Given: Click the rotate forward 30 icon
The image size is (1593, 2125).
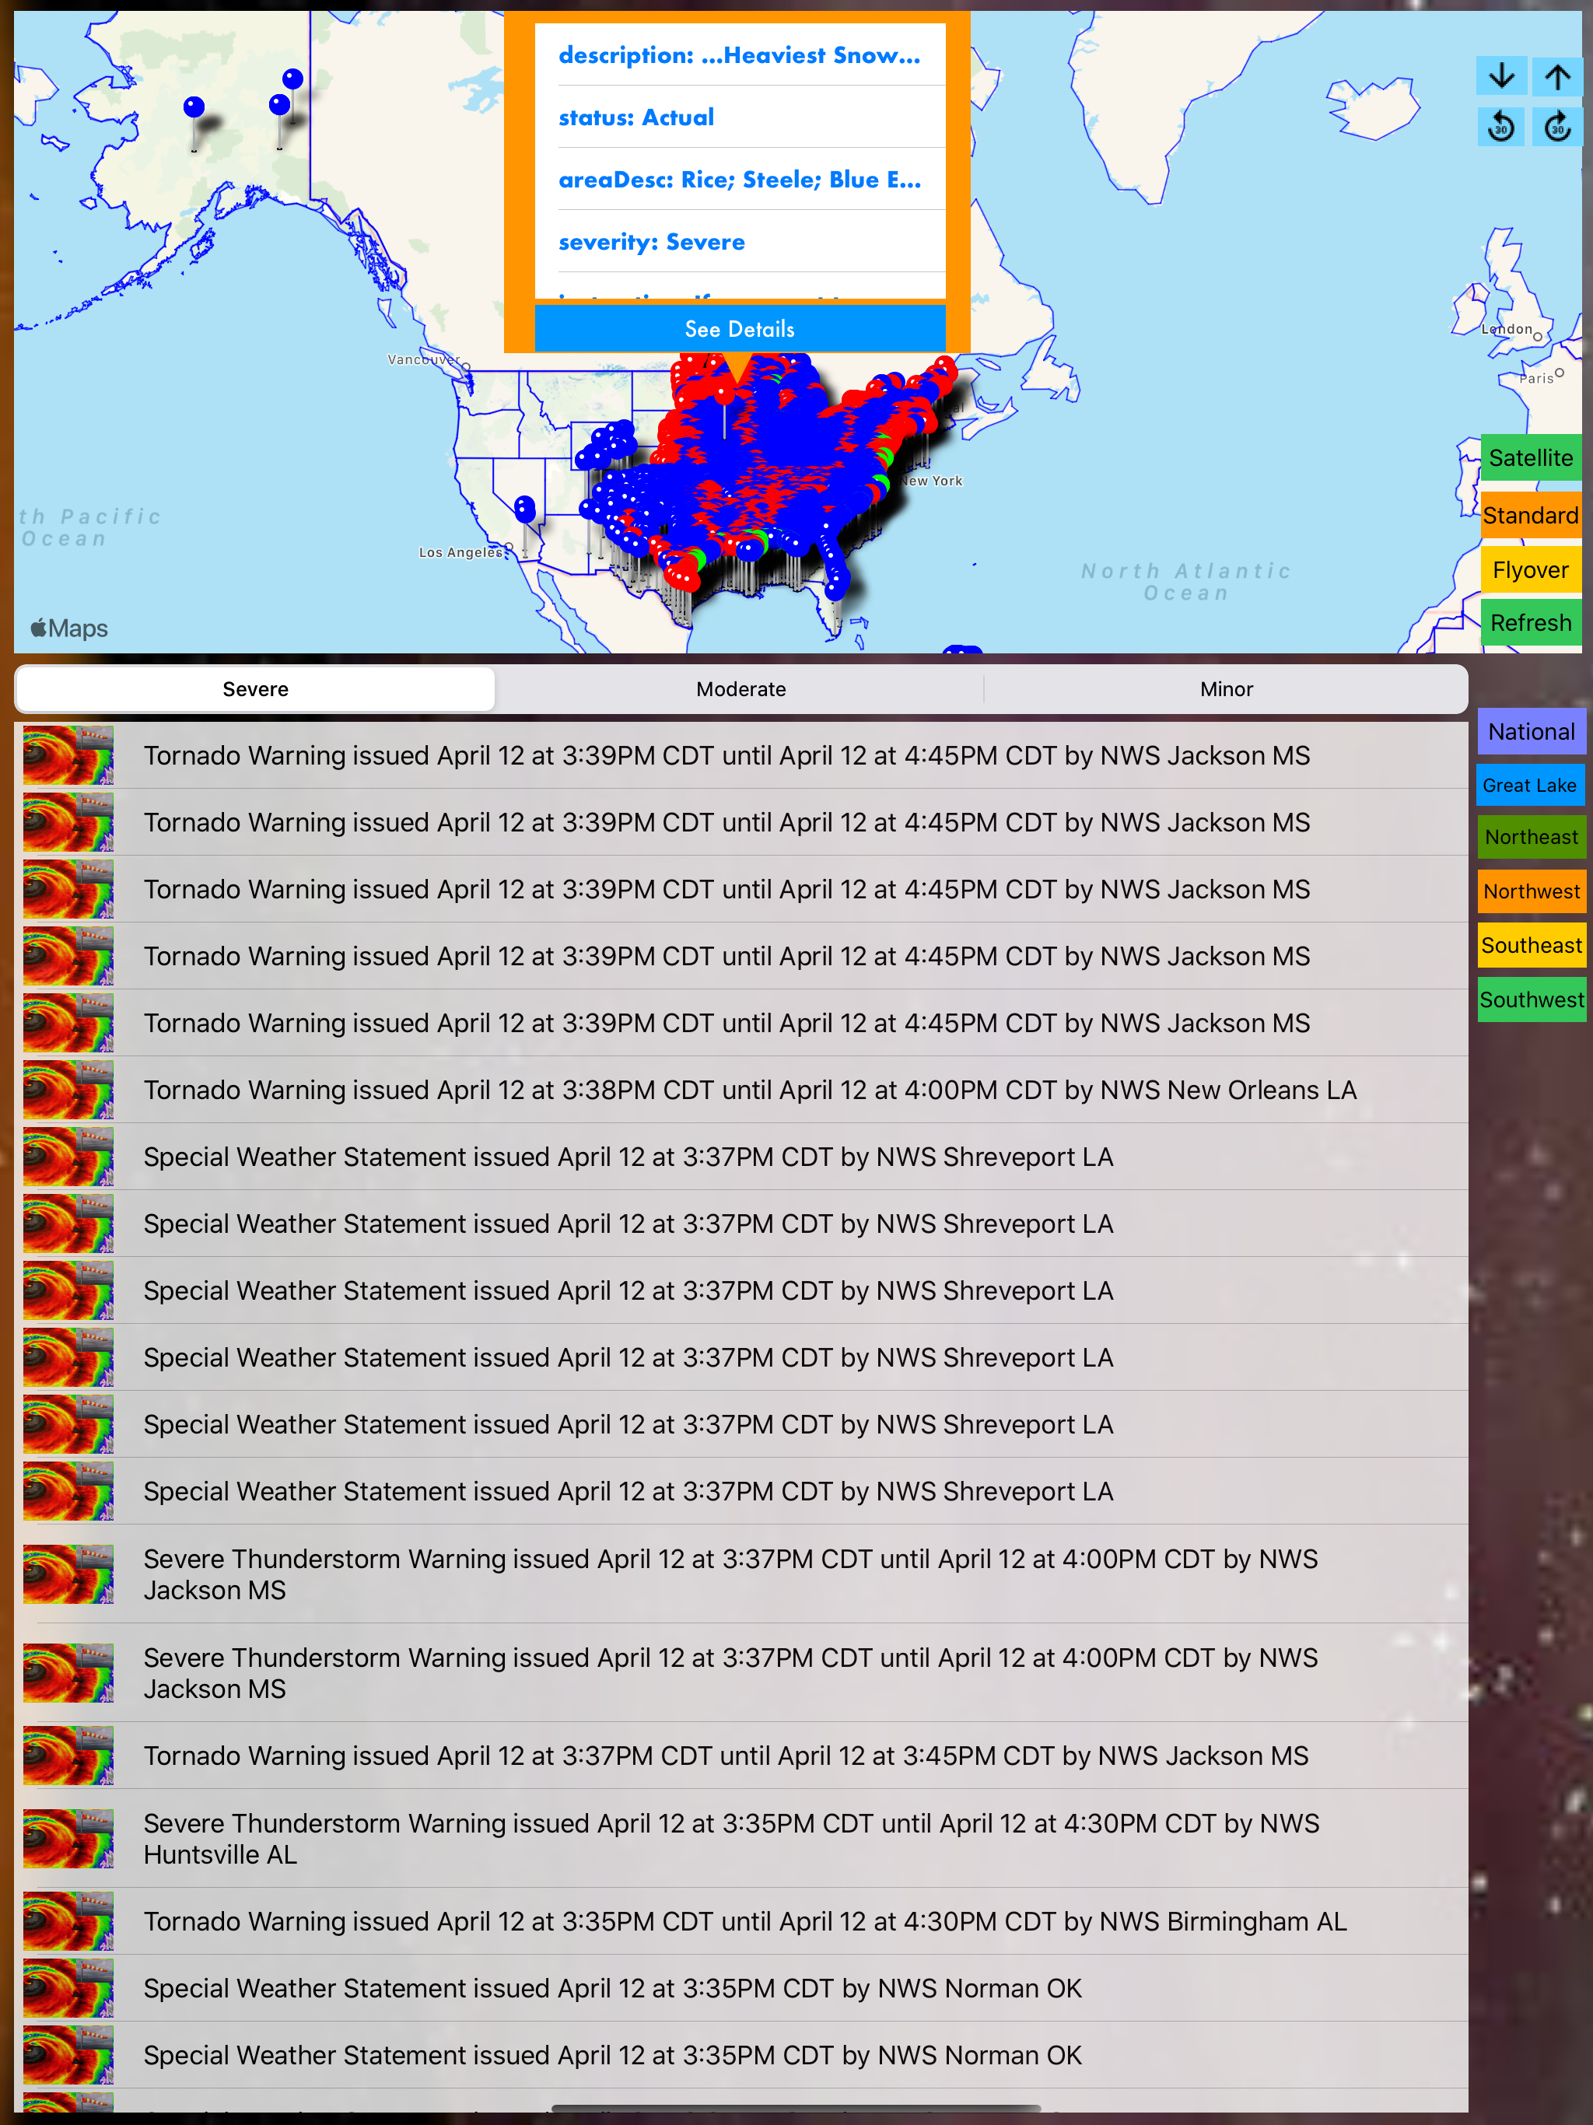Looking at the screenshot, I should pos(1557,126).
